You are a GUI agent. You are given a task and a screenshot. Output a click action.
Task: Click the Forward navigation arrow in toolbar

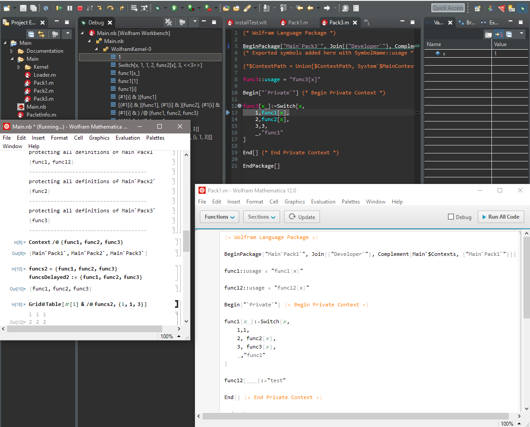click(327, 8)
